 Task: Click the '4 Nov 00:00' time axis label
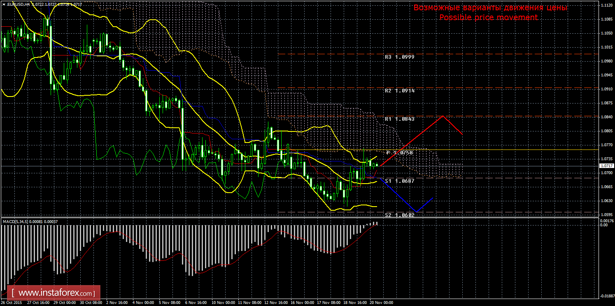pos(144,303)
